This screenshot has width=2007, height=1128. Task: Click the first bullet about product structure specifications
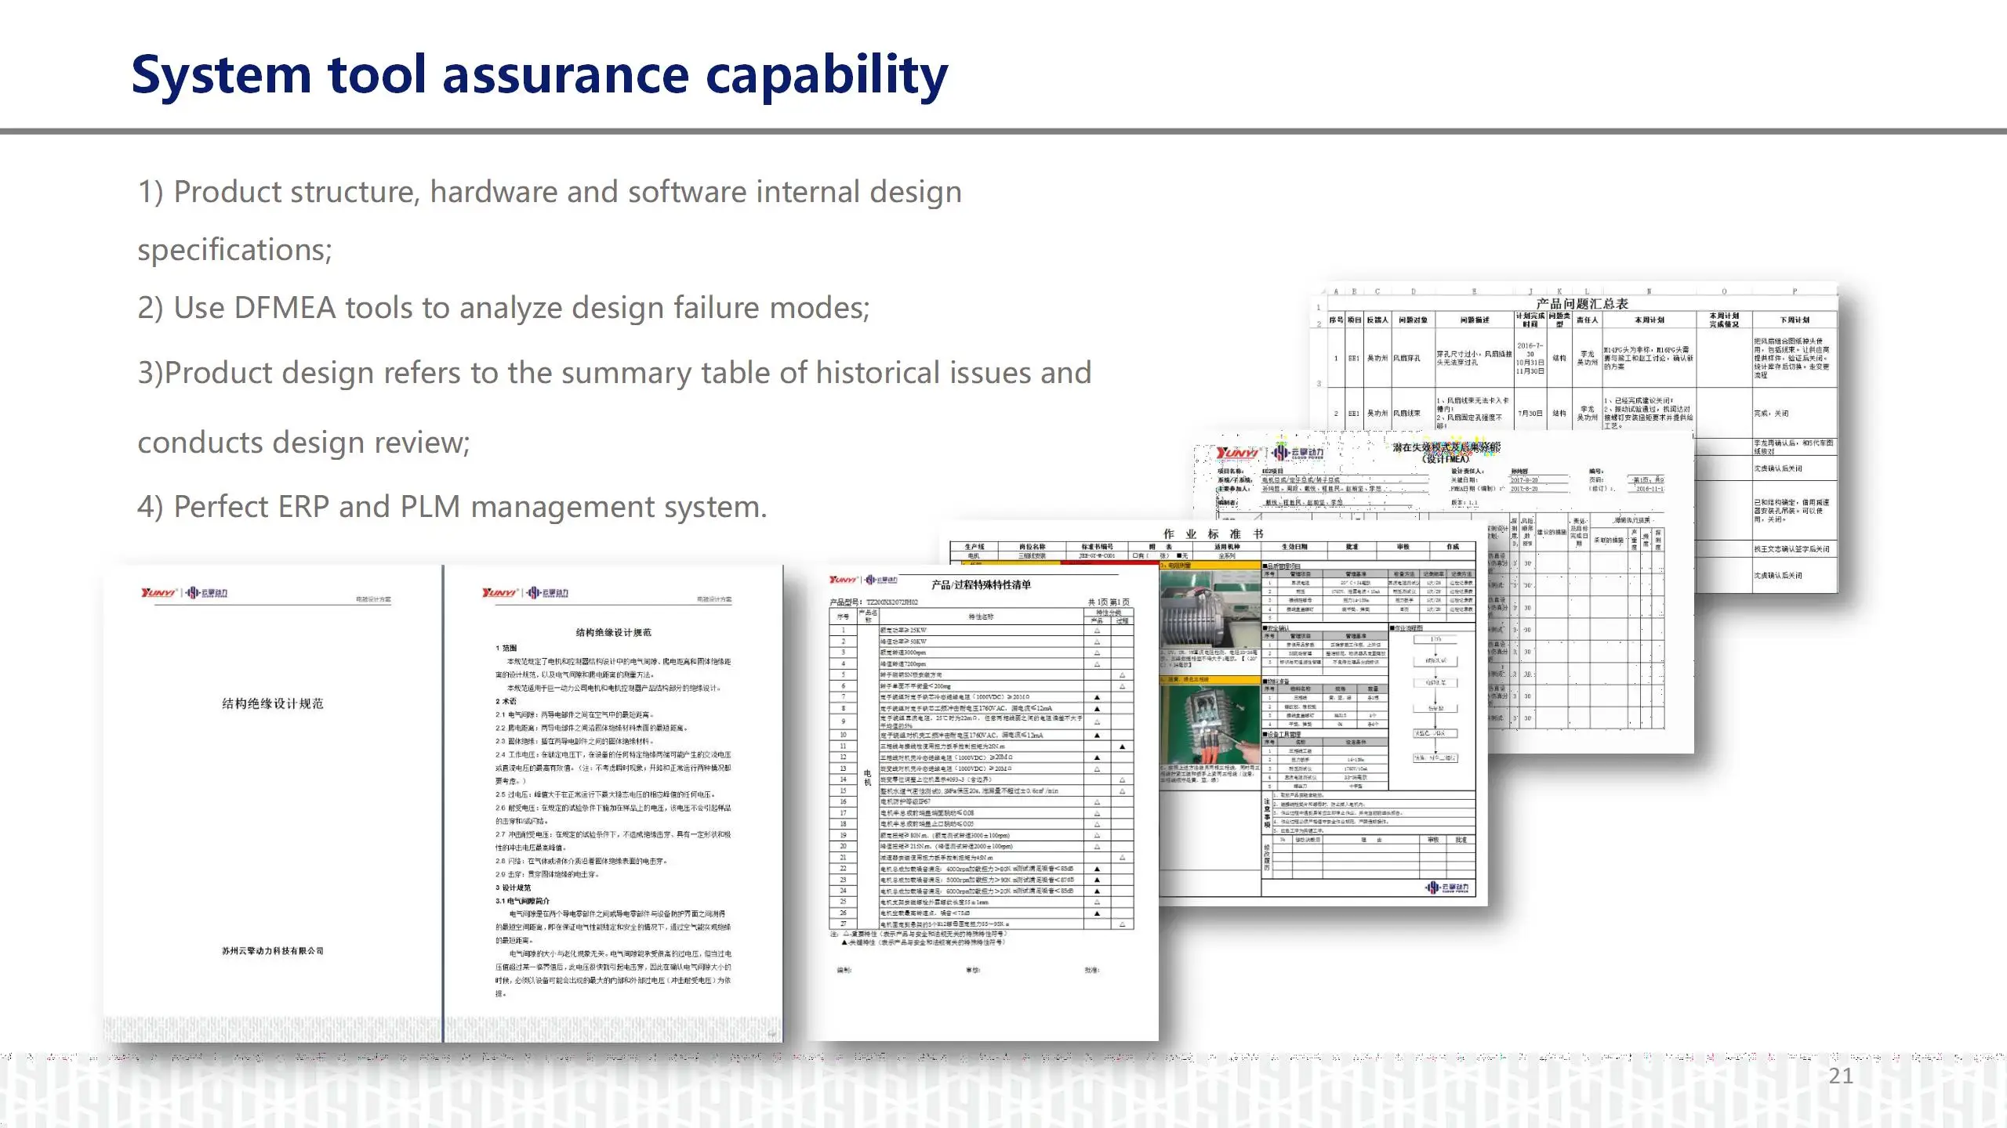tap(549, 193)
